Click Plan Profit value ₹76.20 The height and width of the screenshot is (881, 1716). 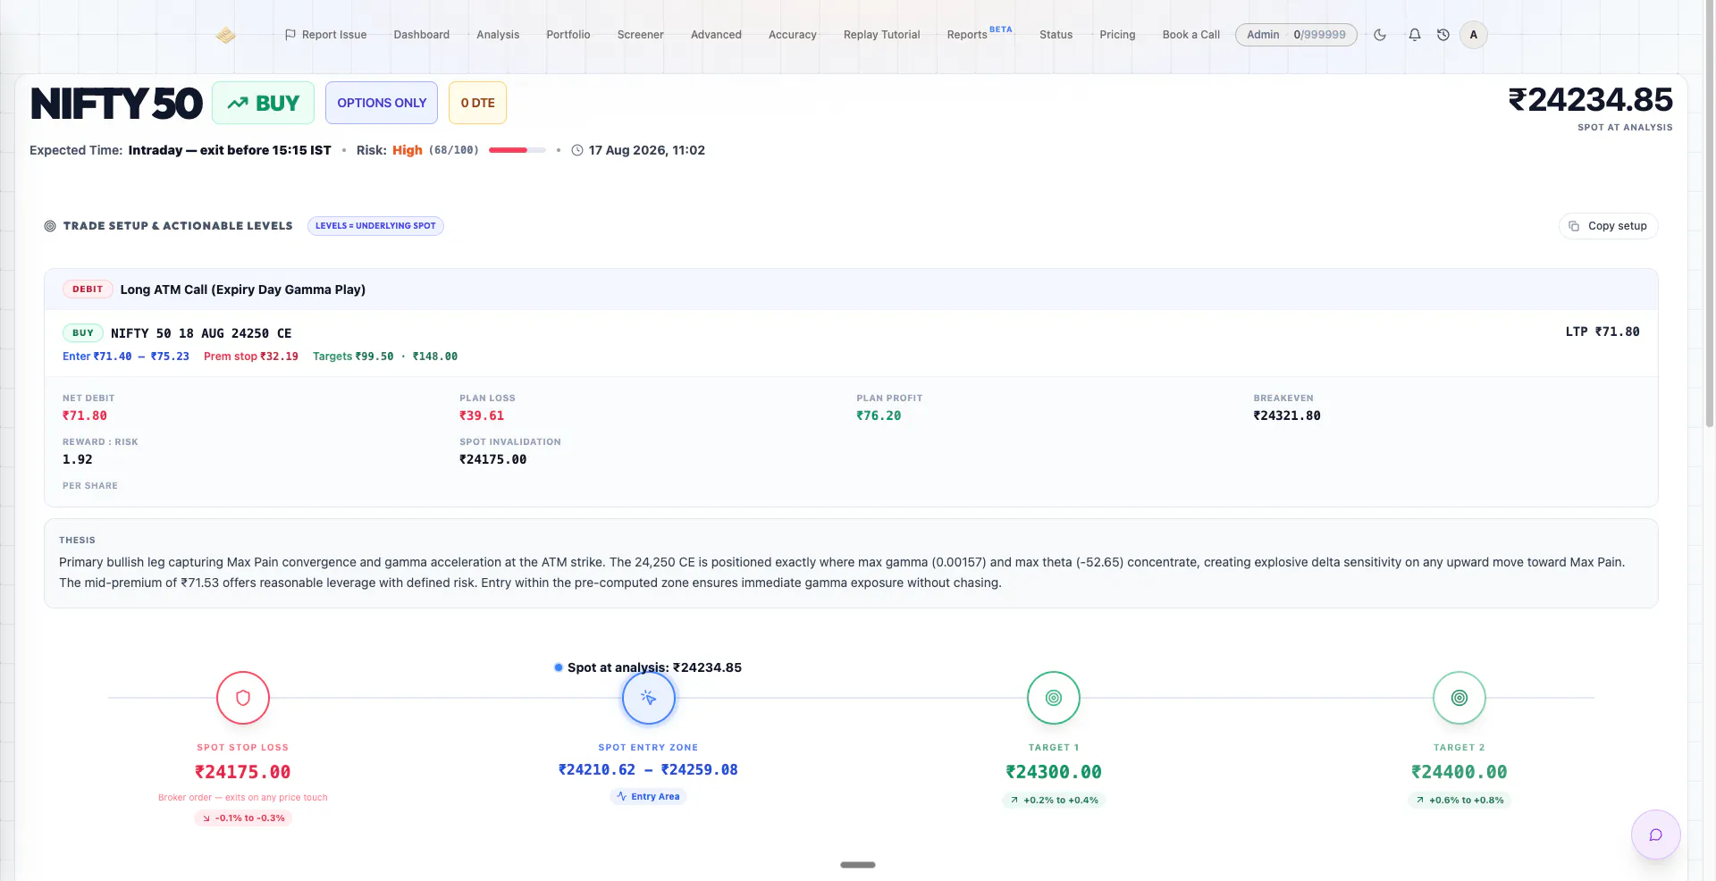tap(879, 415)
